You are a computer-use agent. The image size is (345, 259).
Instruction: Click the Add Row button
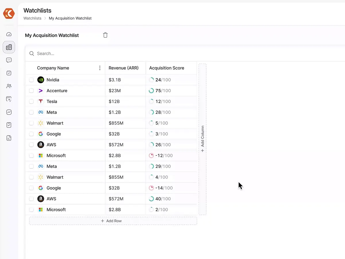tap(113, 221)
